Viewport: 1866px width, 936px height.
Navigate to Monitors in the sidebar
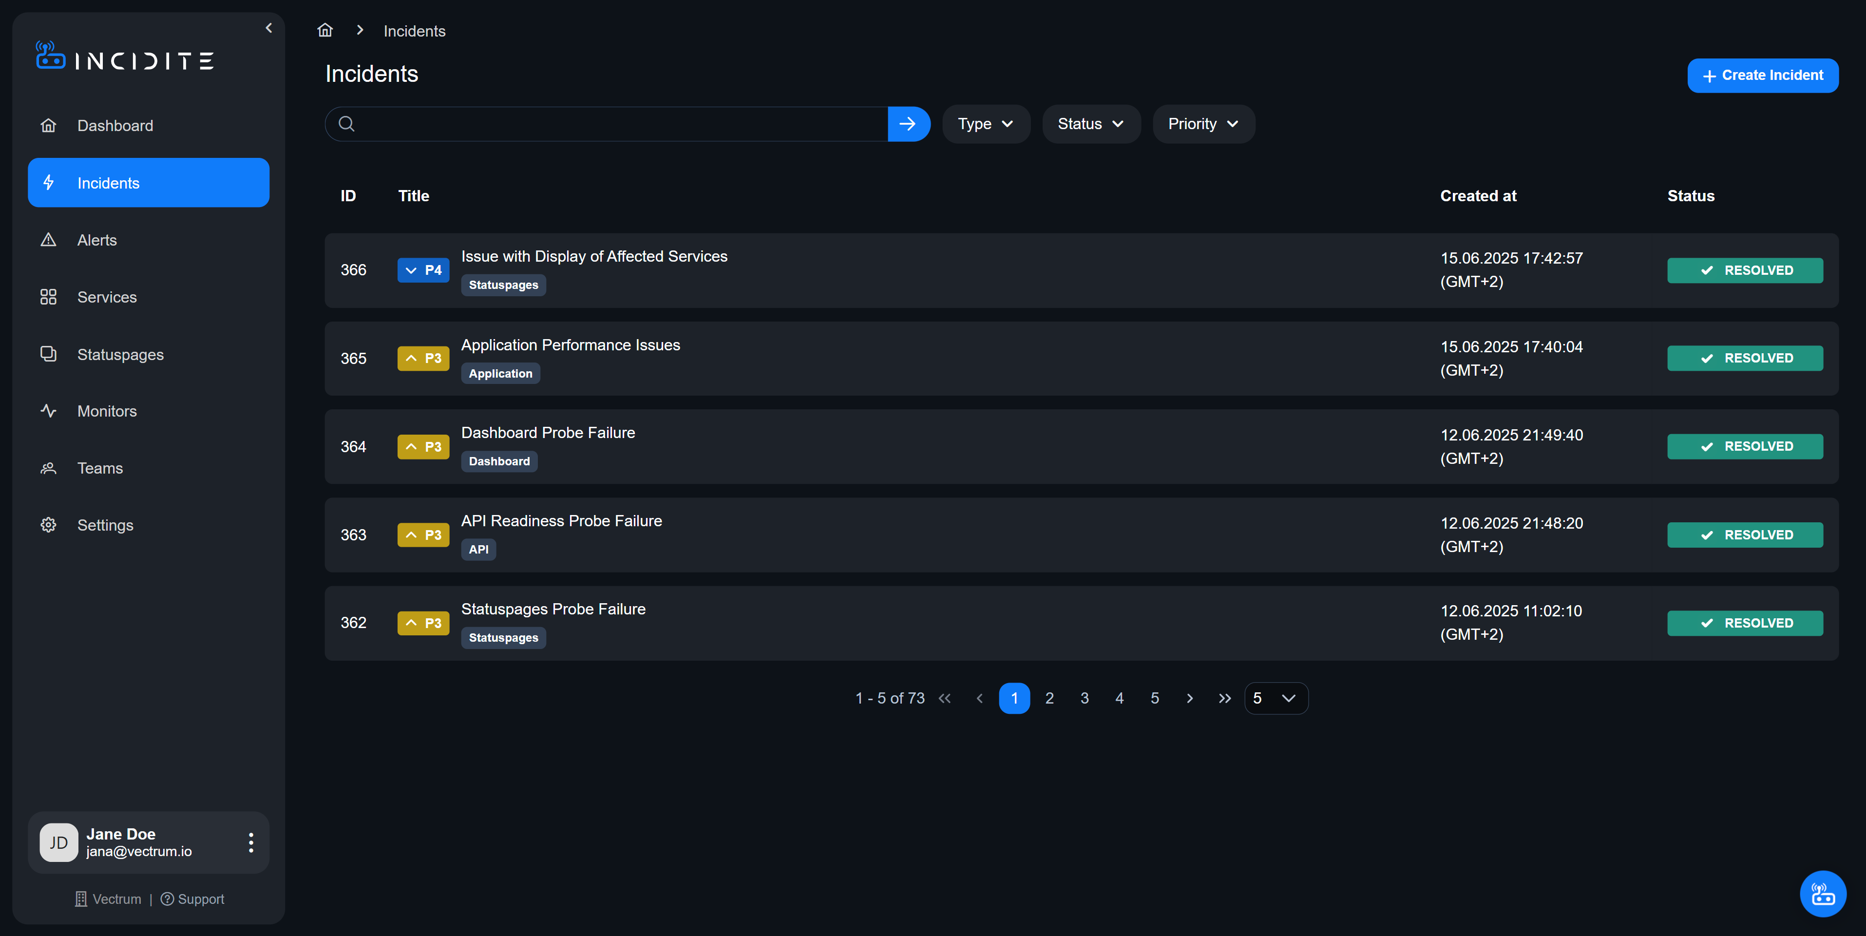click(x=107, y=411)
